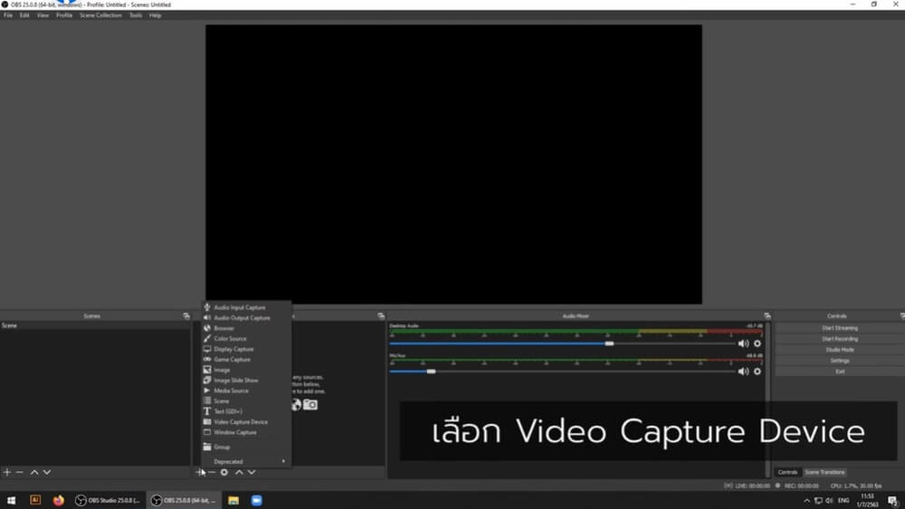Viewport: 905px width, 509px height.
Task: Open Mic/Aux settings gear icon
Action: pyautogui.click(x=757, y=372)
